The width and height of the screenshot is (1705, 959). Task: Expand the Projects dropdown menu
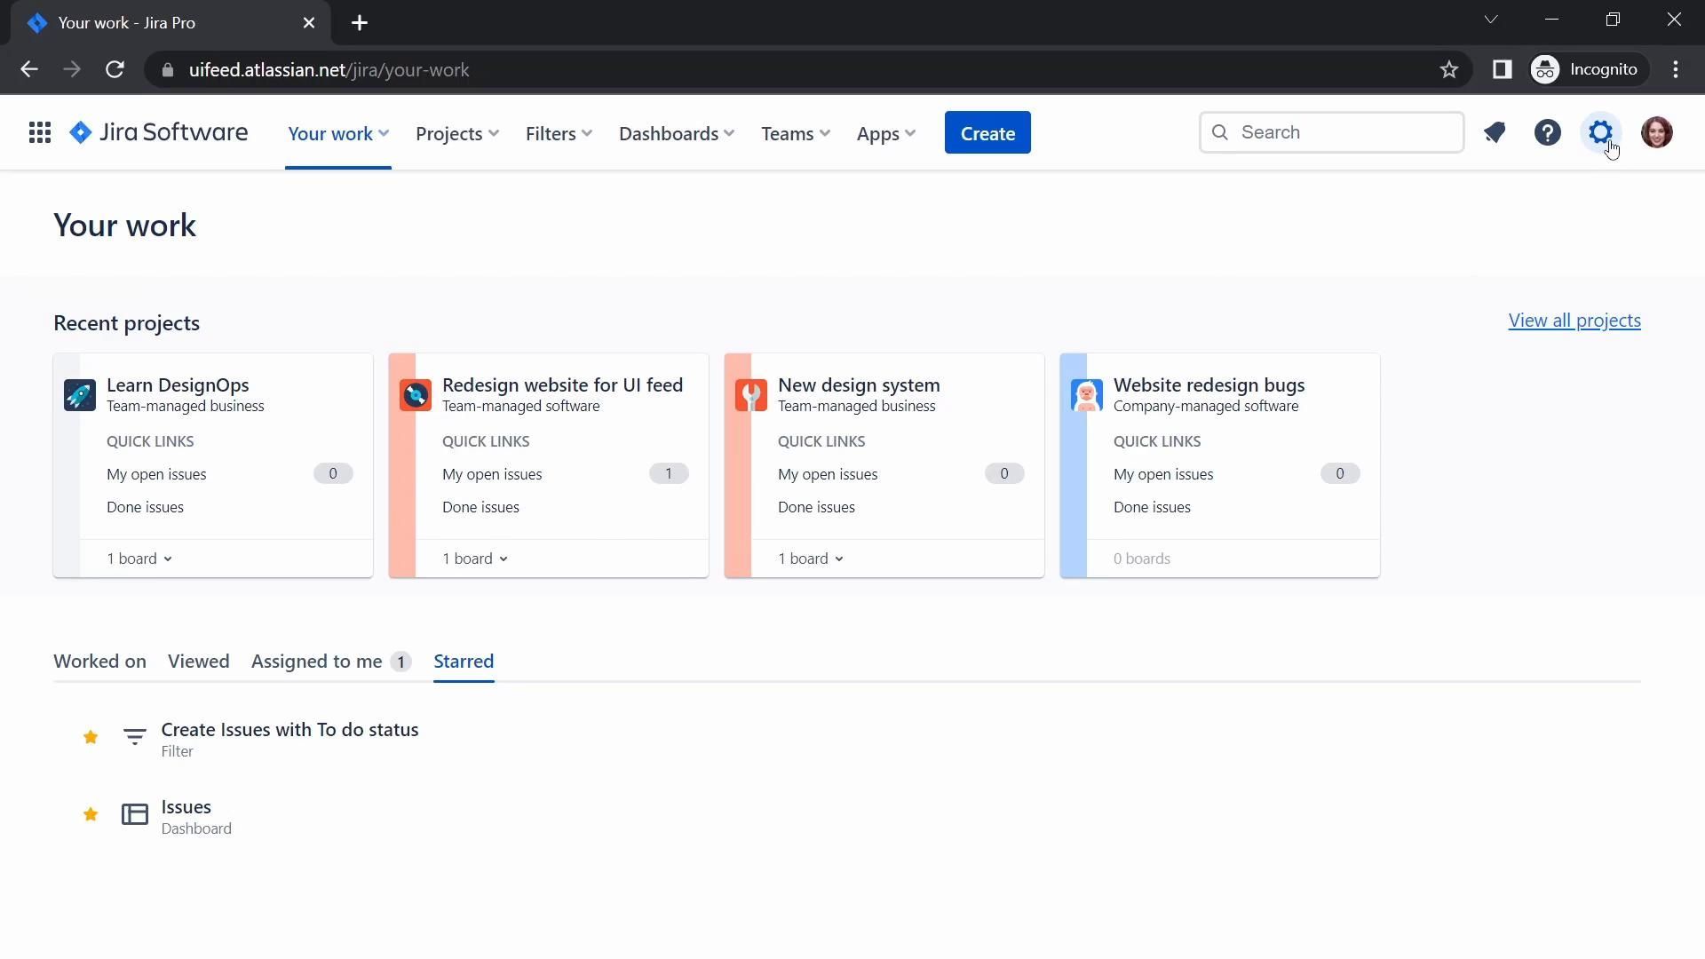[x=457, y=133]
